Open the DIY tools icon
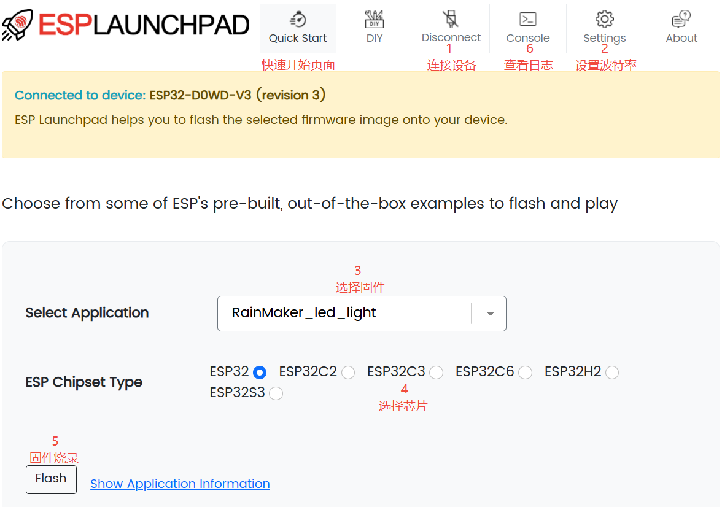Image resolution: width=722 pixels, height=507 pixels. click(374, 19)
